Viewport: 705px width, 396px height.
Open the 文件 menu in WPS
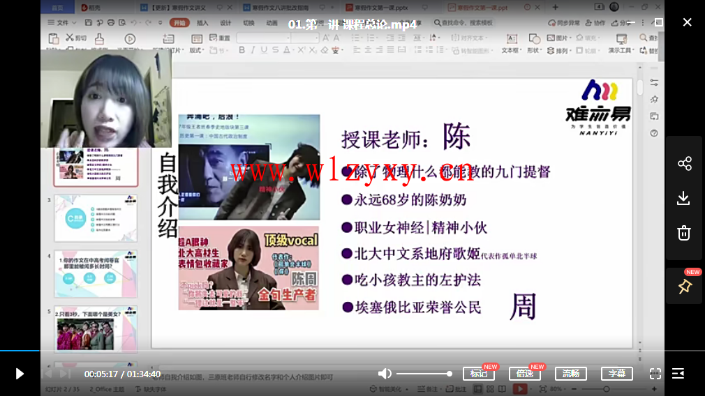pyautogui.click(x=62, y=22)
